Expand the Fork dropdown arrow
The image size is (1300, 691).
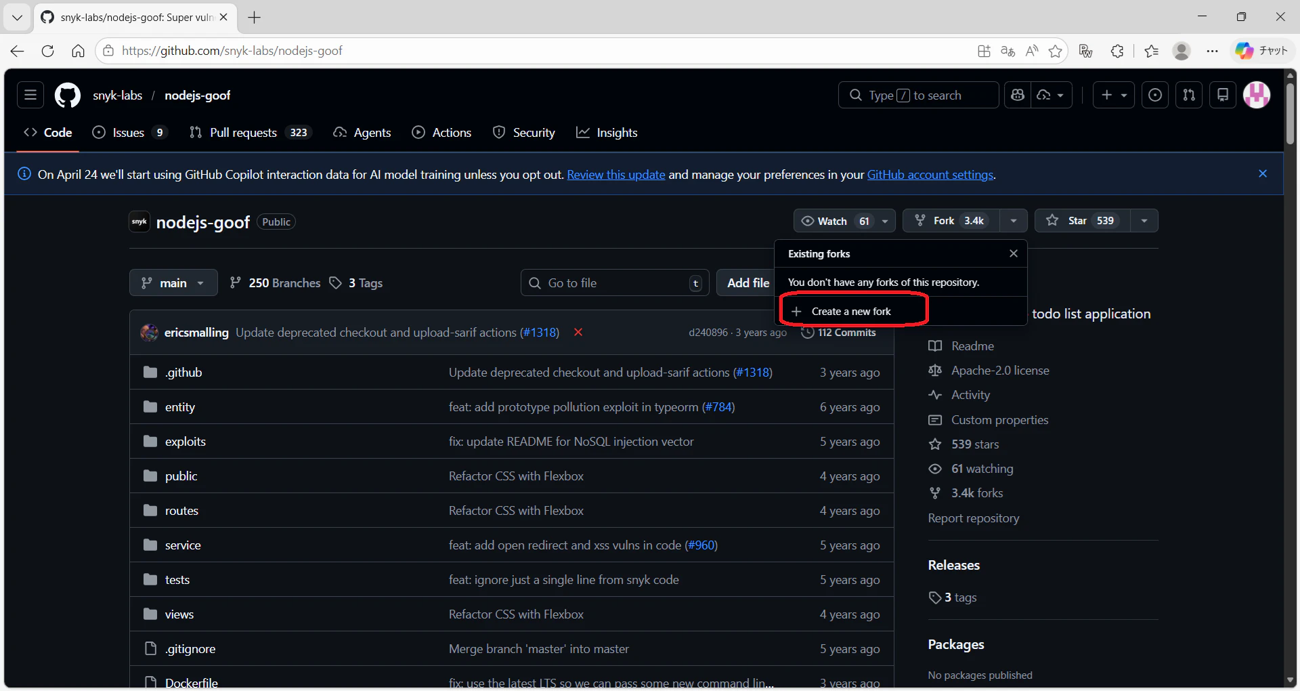click(1013, 221)
